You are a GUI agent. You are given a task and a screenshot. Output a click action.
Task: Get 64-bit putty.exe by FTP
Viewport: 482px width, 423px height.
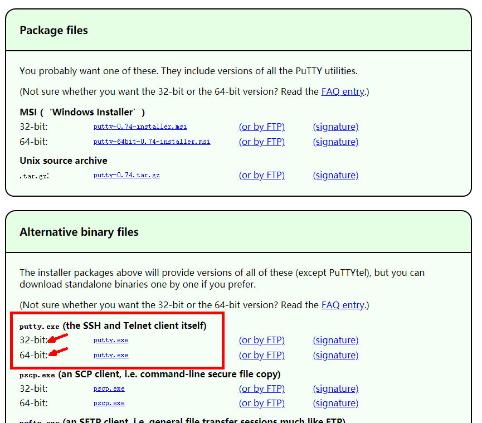[262, 355]
